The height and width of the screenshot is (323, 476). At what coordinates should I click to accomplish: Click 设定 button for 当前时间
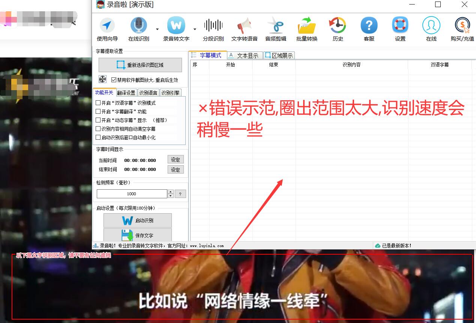176,160
